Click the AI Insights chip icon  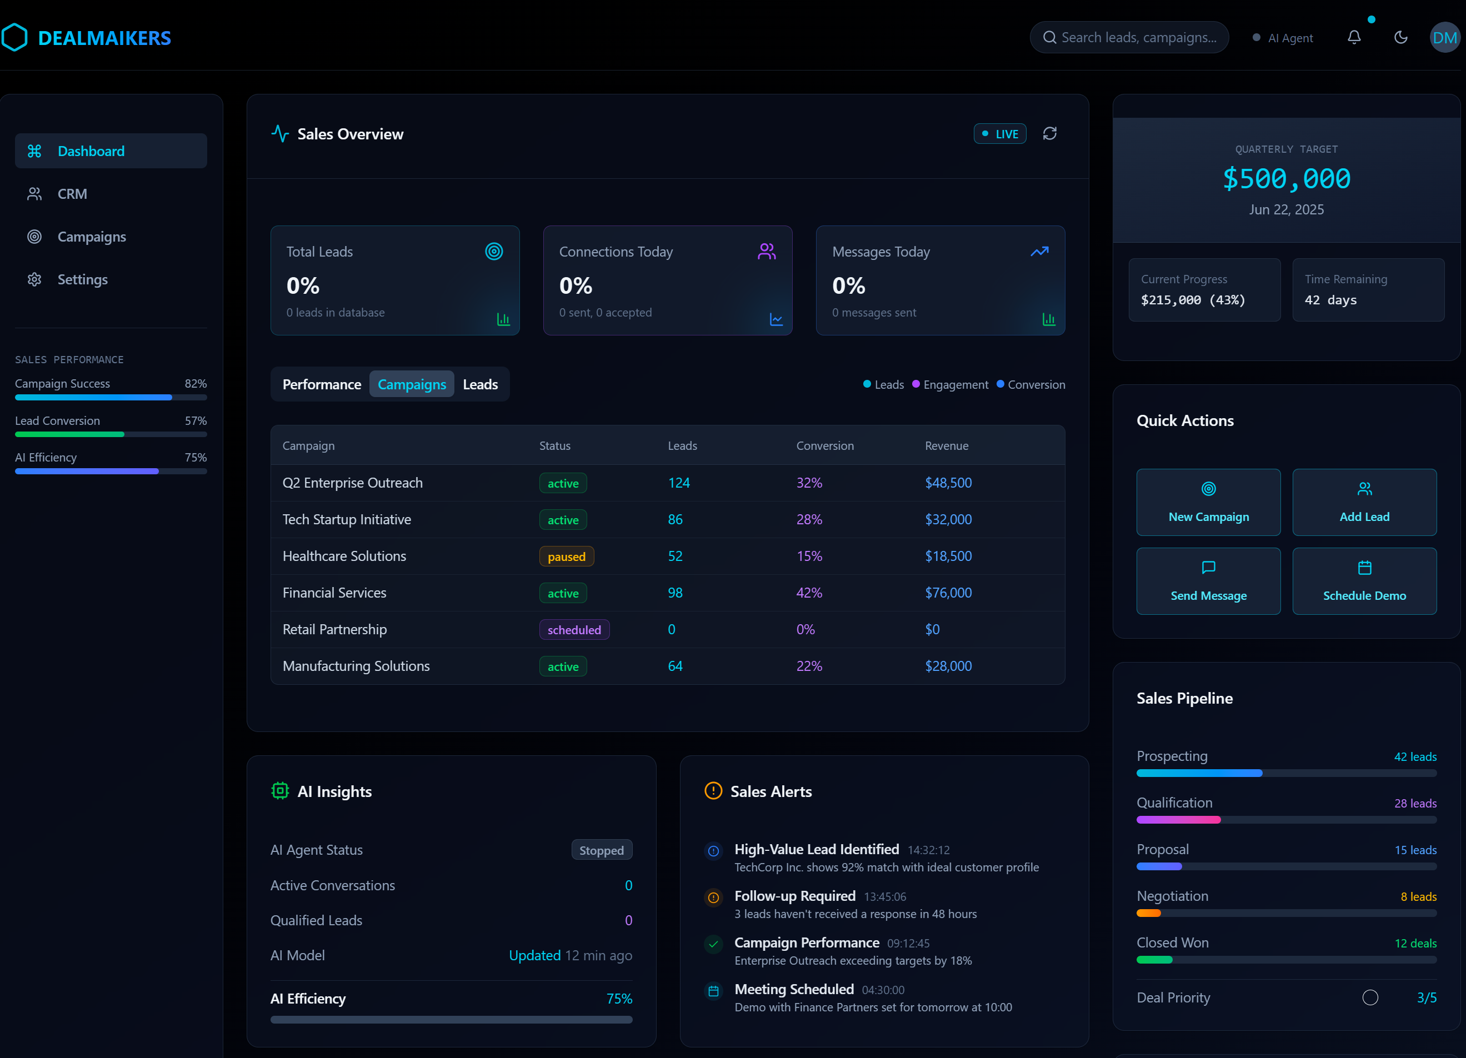[x=279, y=790]
